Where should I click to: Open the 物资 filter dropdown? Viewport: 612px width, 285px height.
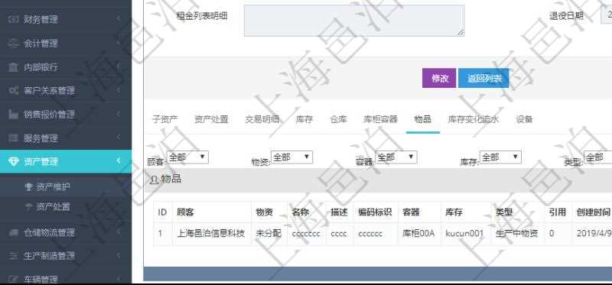point(292,157)
